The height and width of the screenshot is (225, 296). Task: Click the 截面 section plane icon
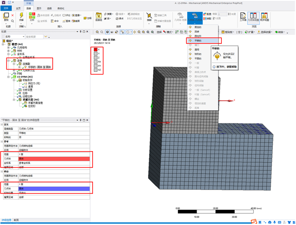click(74, 21)
